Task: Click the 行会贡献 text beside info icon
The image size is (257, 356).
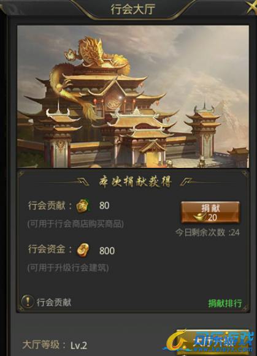Action: pos(54,303)
